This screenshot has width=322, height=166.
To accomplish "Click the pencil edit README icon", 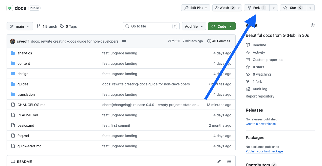I will click(x=219, y=161).
